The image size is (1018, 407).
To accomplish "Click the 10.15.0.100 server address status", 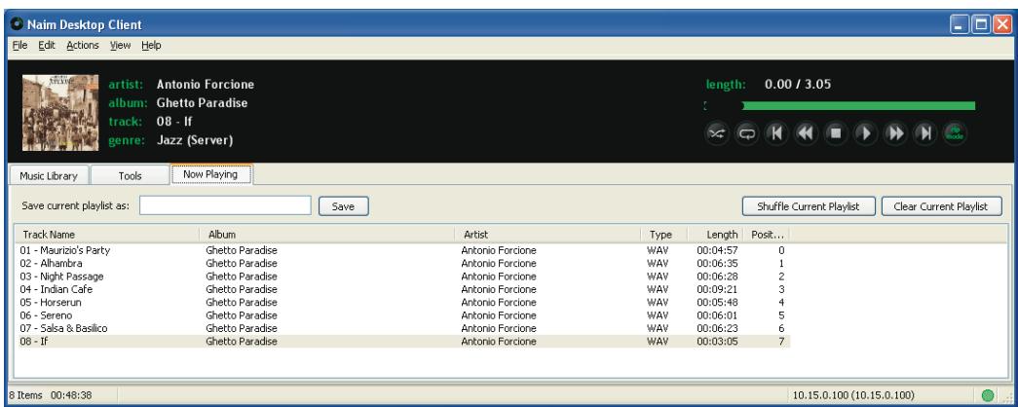I will 853,394.
